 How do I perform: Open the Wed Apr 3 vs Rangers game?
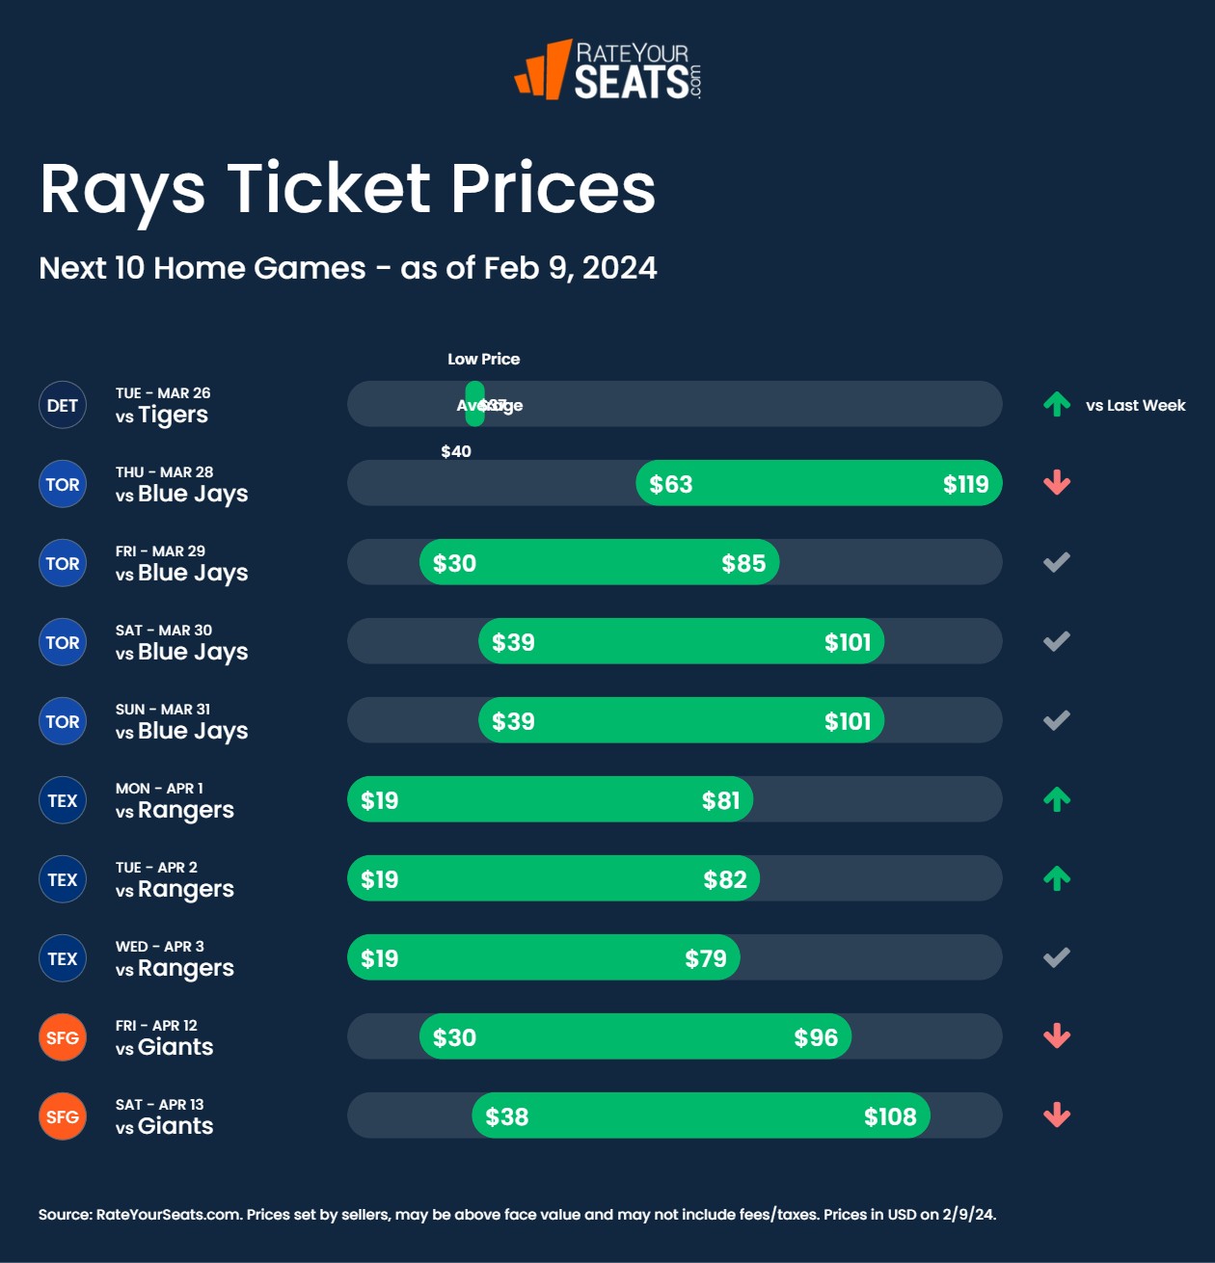175,959
